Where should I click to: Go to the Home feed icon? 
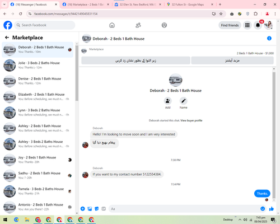point(112,25)
